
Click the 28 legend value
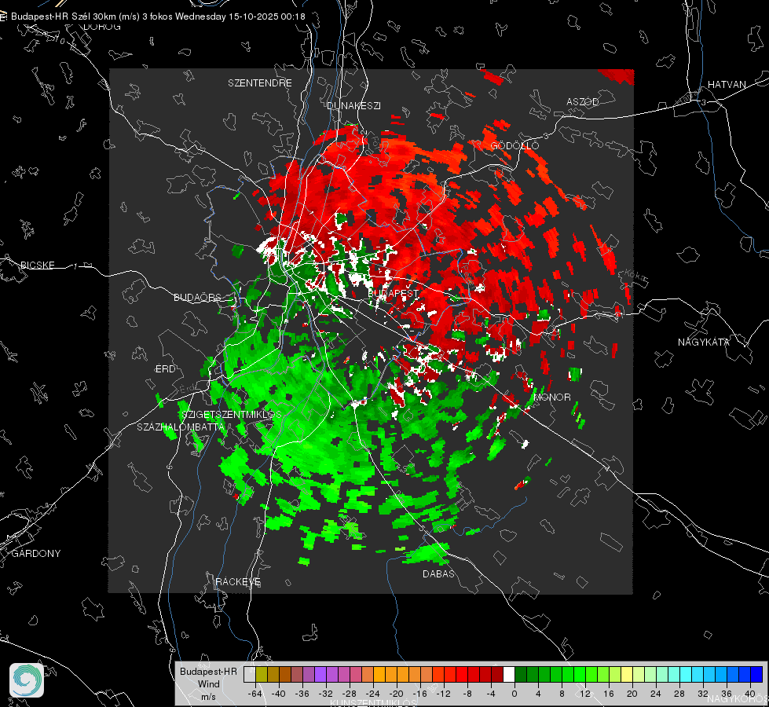click(679, 694)
